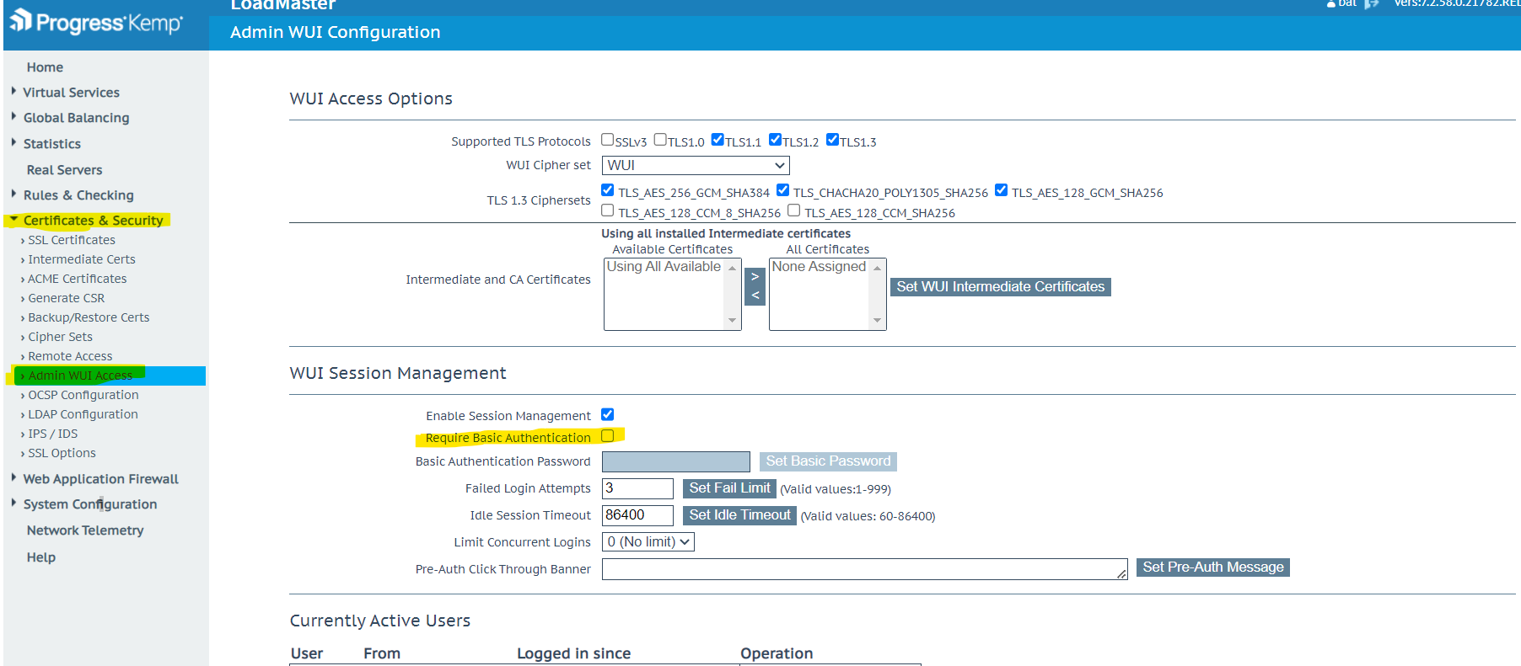Open the WUI Cipher set dropdown
Screen dimensions: 1521x666
pyautogui.click(x=696, y=166)
